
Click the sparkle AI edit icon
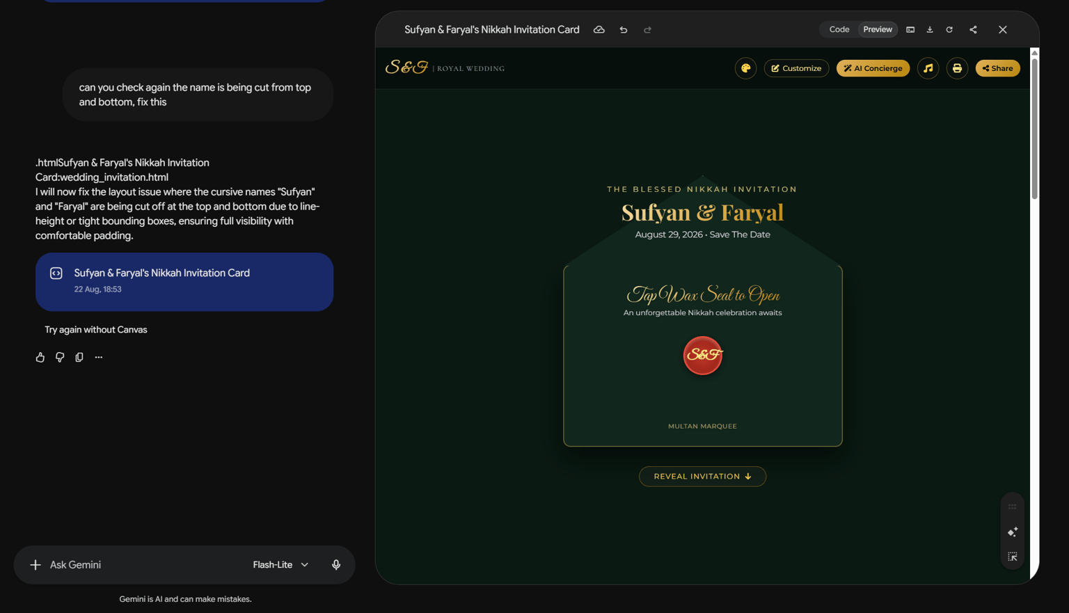(1013, 532)
